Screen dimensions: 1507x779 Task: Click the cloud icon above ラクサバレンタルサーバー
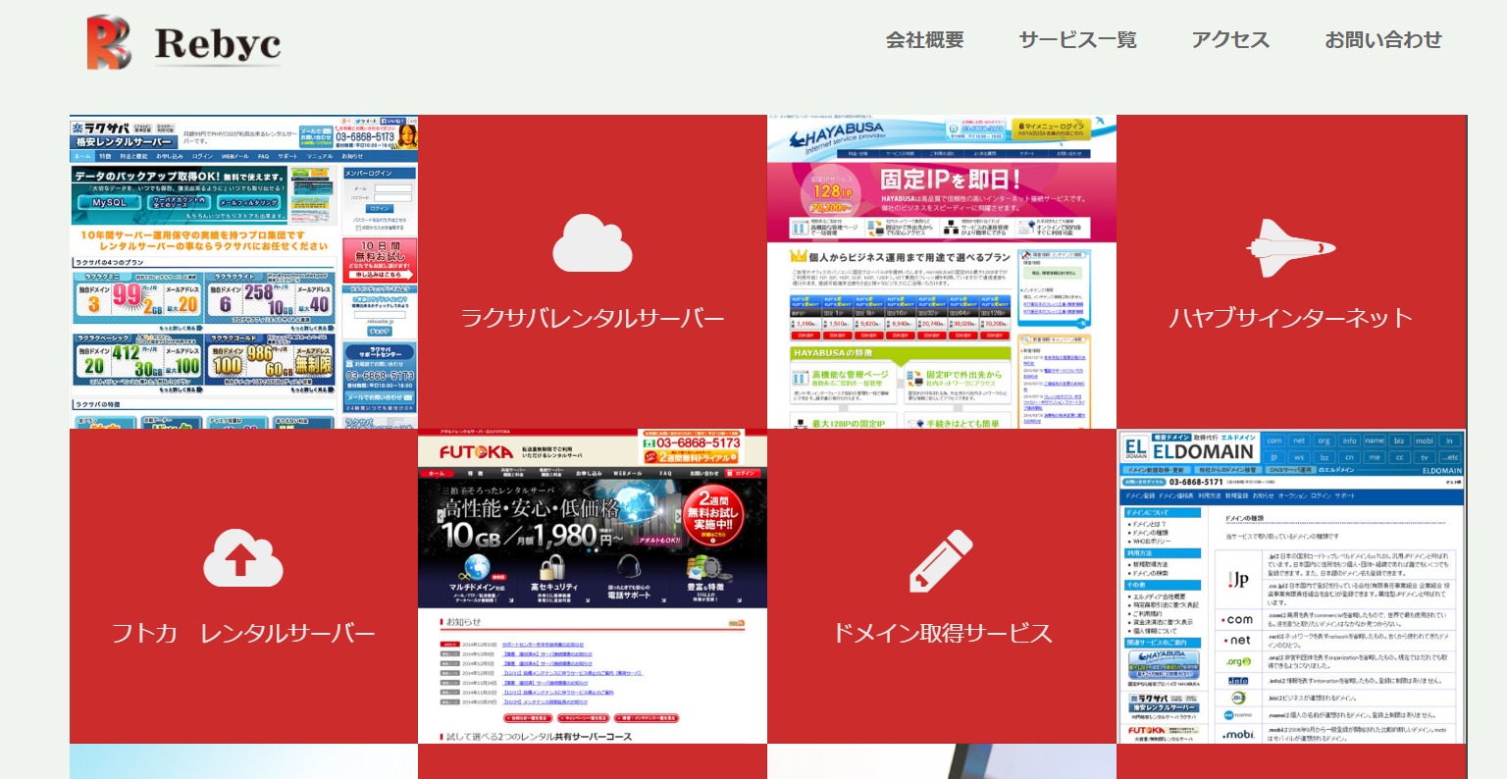tap(593, 242)
